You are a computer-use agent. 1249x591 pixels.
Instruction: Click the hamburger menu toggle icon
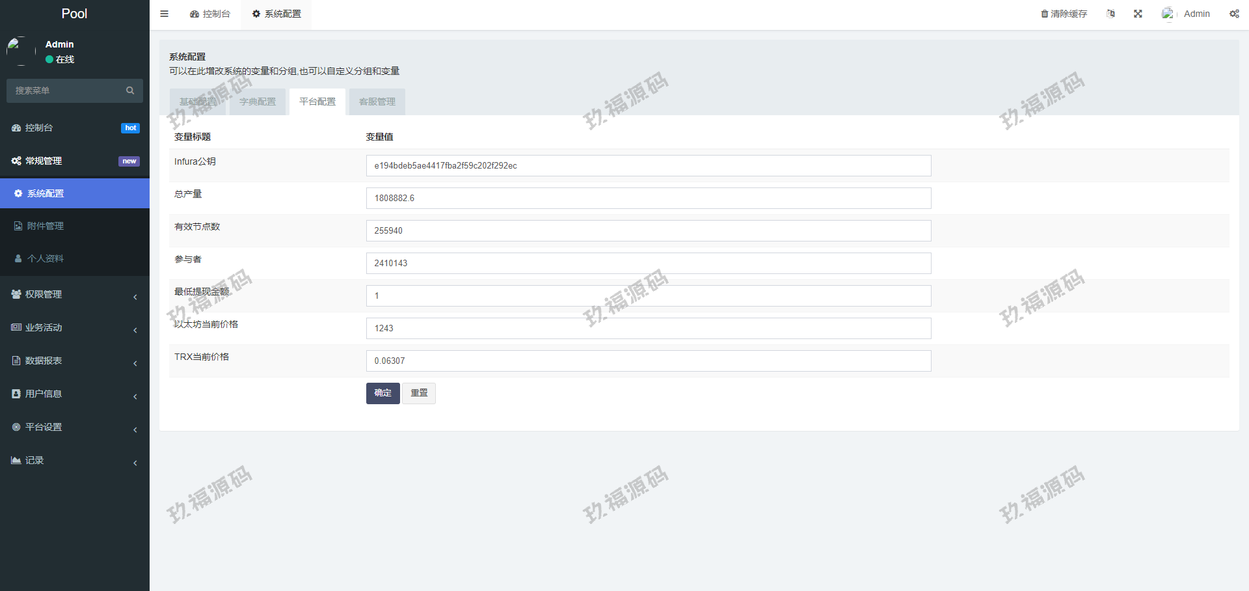pos(164,14)
